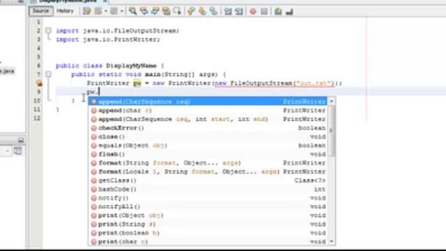Click import java.io.PrintWriter on line 3

(108, 40)
